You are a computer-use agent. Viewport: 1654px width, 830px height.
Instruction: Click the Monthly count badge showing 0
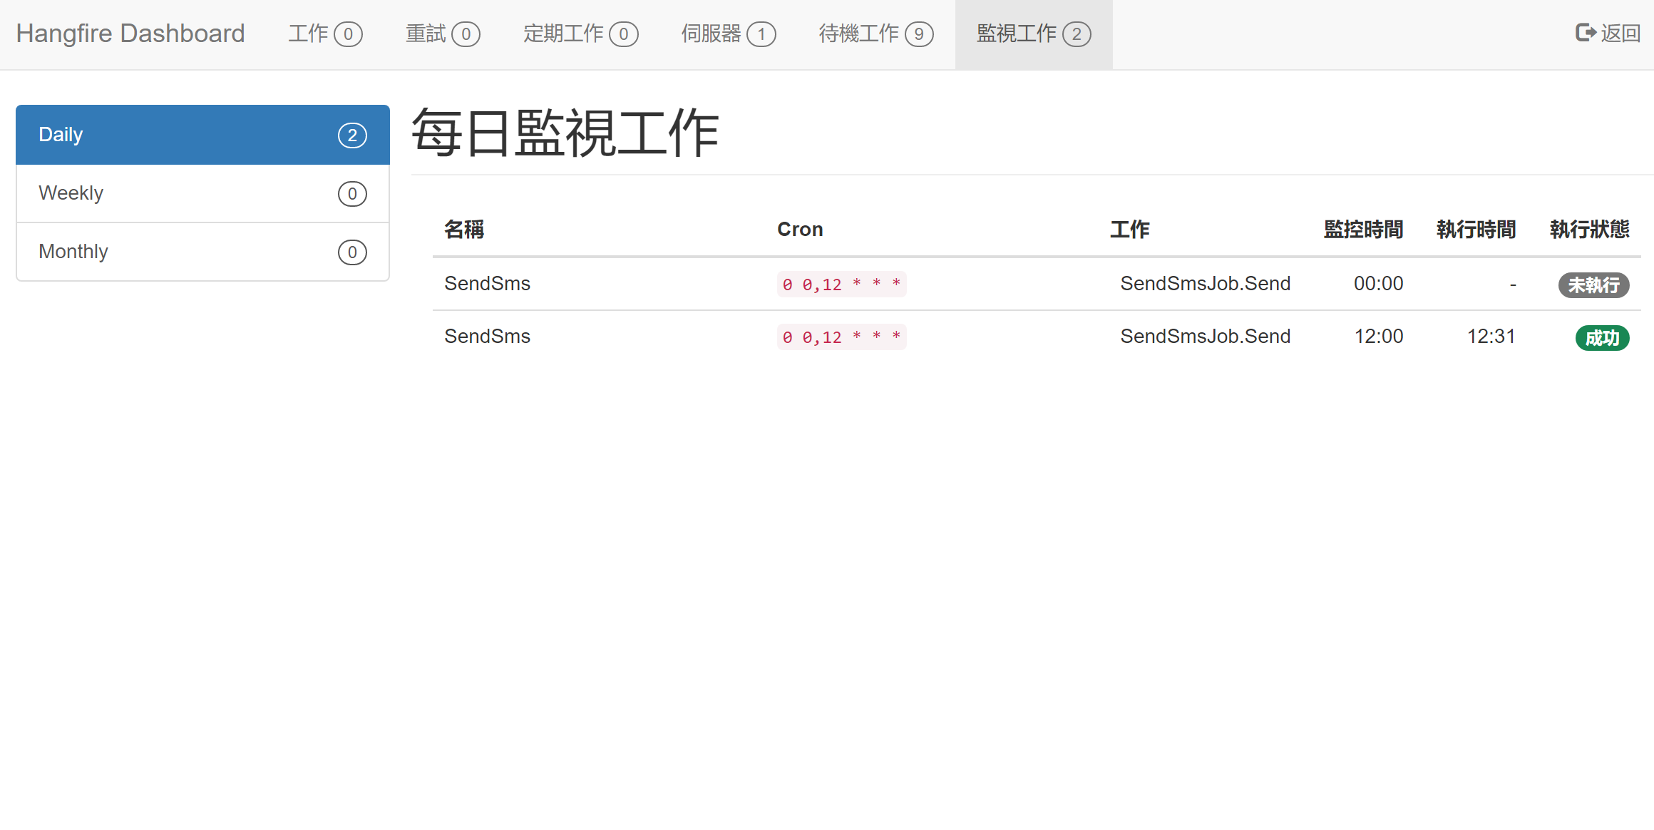tap(352, 252)
